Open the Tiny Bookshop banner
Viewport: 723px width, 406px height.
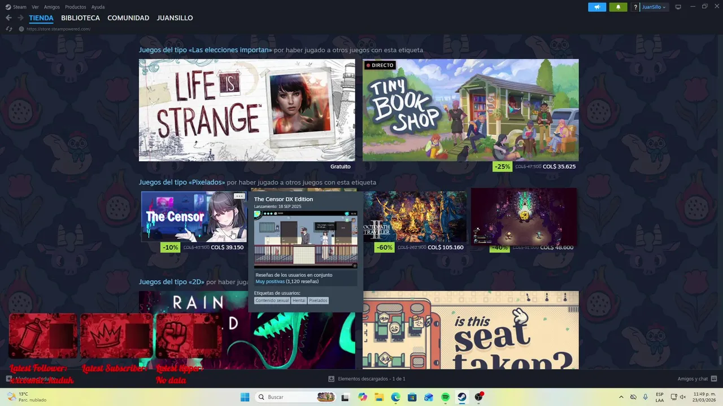pos(471,110)
